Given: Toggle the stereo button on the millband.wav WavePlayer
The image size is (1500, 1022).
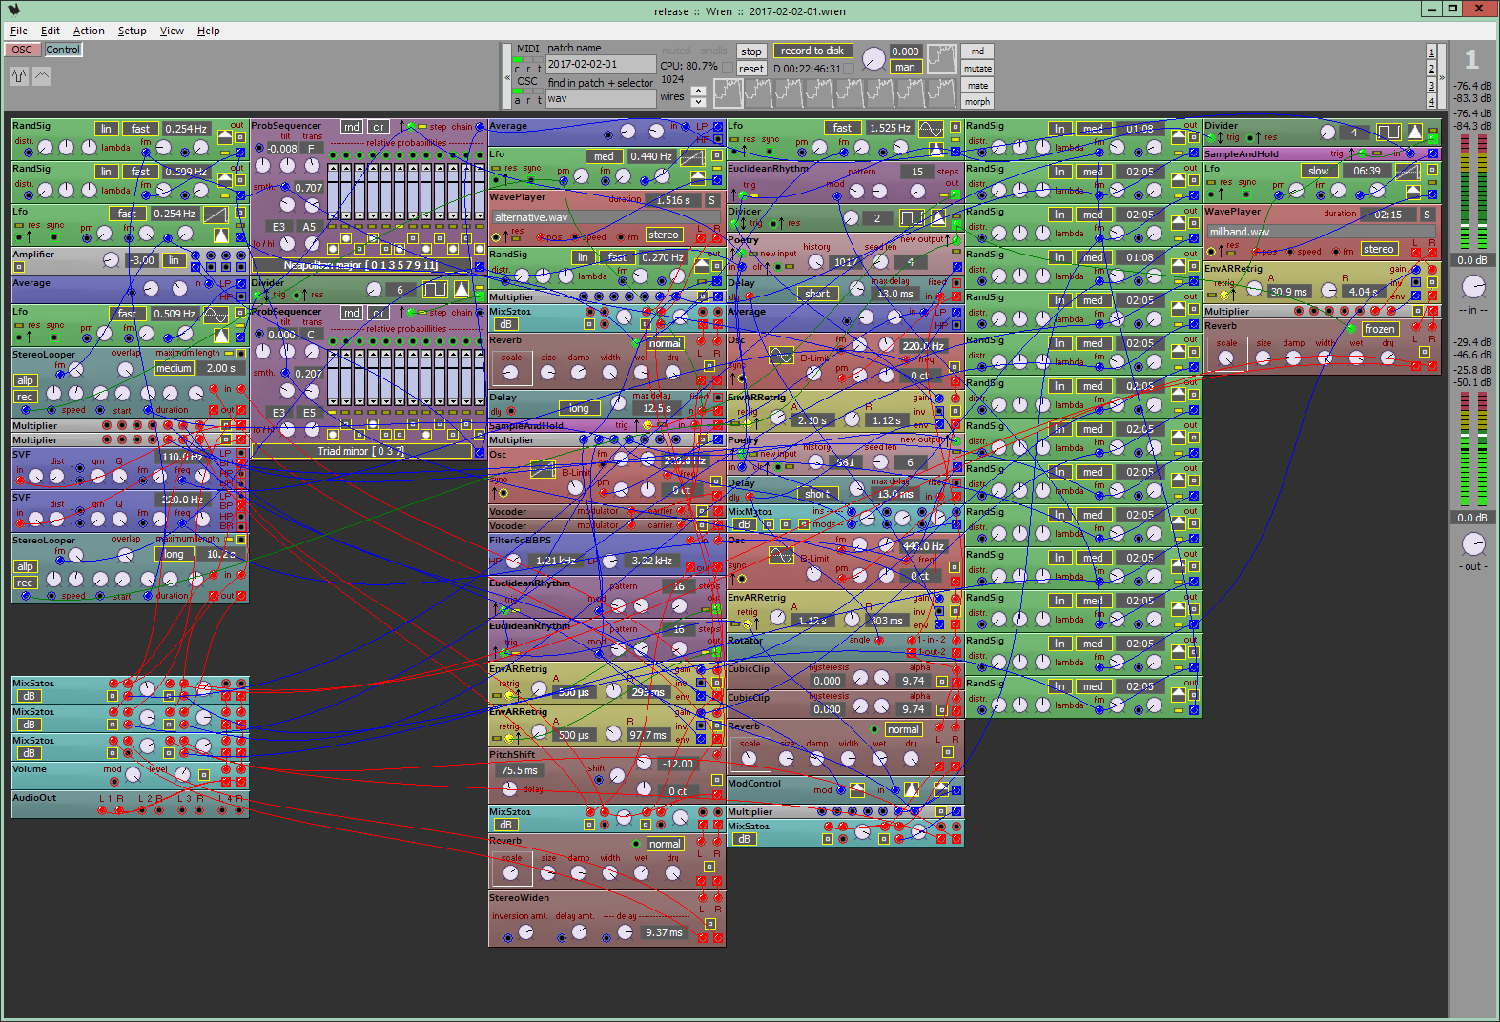Looking at the screenshot, I should pyautogui.click(x=1378, y=249).
